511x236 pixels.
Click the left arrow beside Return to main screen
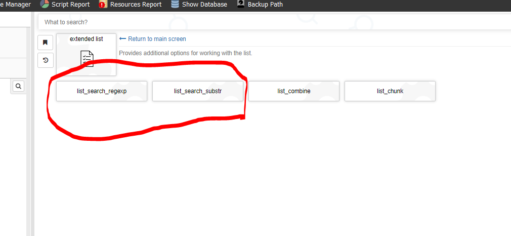click(x=122, y=39)
